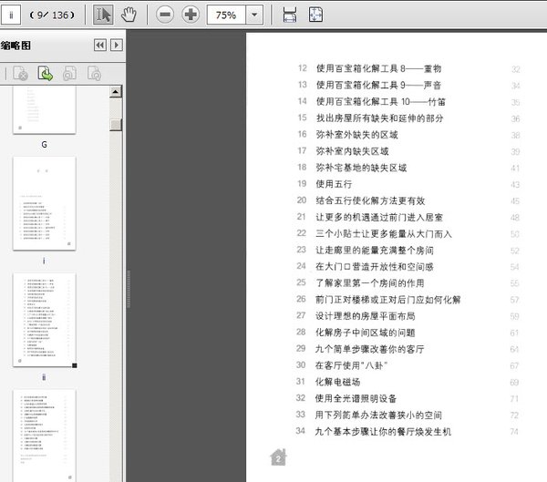The image size is (547, 482).
Task: Open page thumbnail labeled ii
Action: (x=45, y=320)
